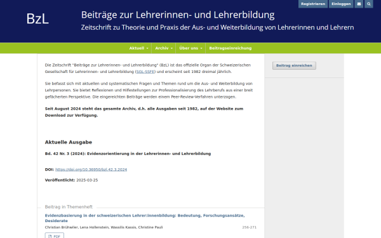Click the Registrieren button
381x238 pixels.
point(313,4)
